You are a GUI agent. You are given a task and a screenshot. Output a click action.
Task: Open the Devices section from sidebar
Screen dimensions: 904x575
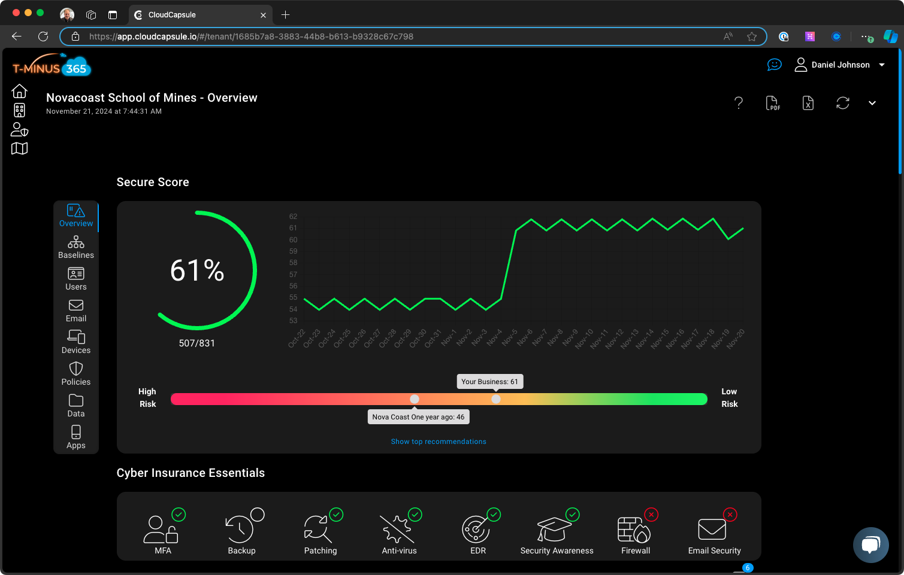click(x=75, y=341)
